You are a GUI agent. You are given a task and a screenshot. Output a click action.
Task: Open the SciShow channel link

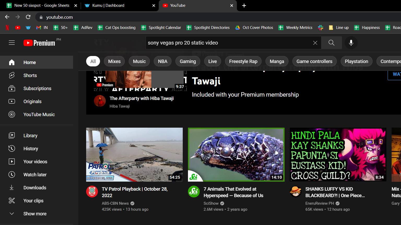coord(211,203)
